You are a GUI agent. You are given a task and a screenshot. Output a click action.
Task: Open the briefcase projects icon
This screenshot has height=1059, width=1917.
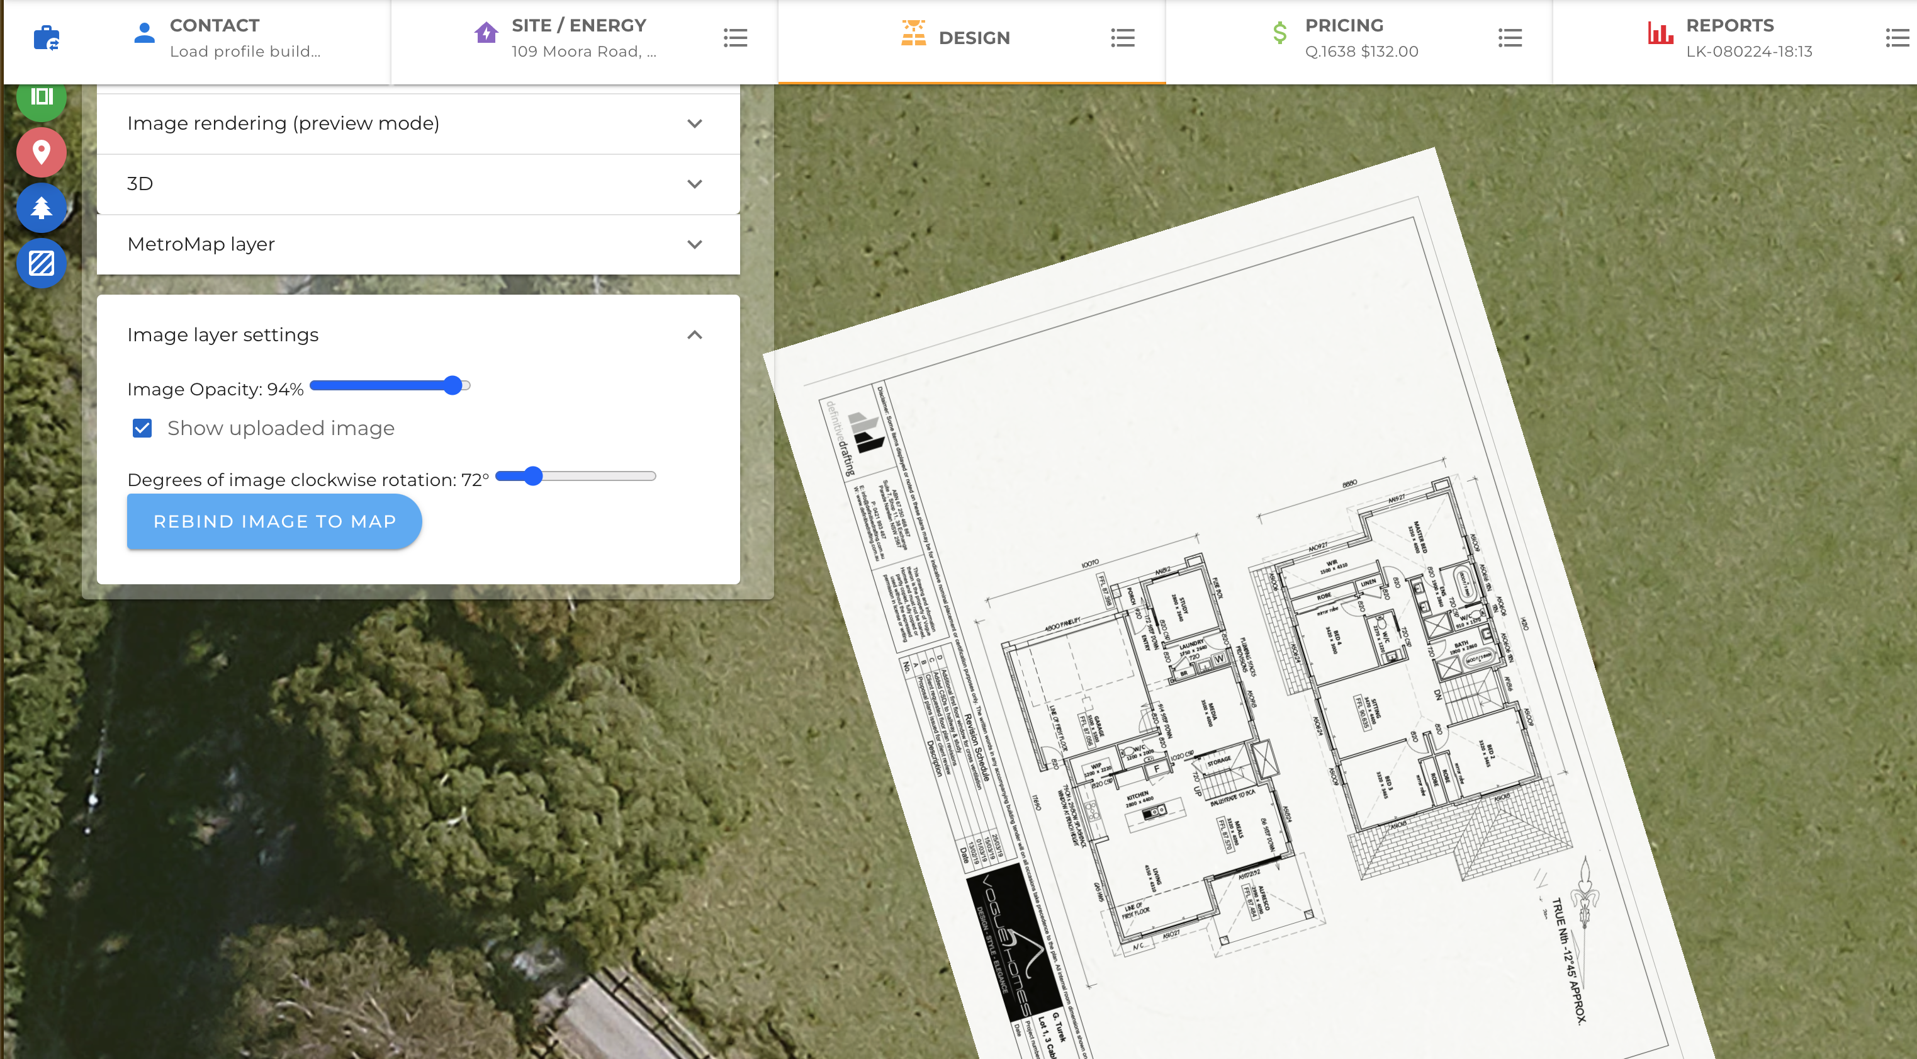(x=46, y=37)
